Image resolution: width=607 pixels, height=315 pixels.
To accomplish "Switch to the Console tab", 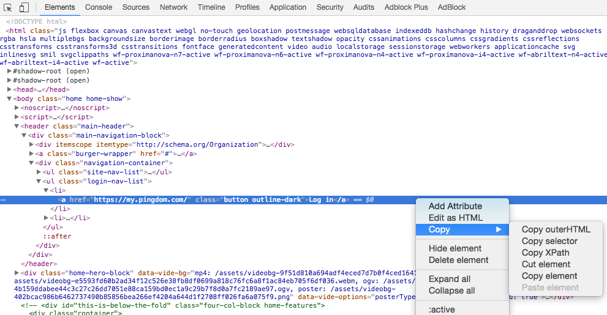I will 98,7.
